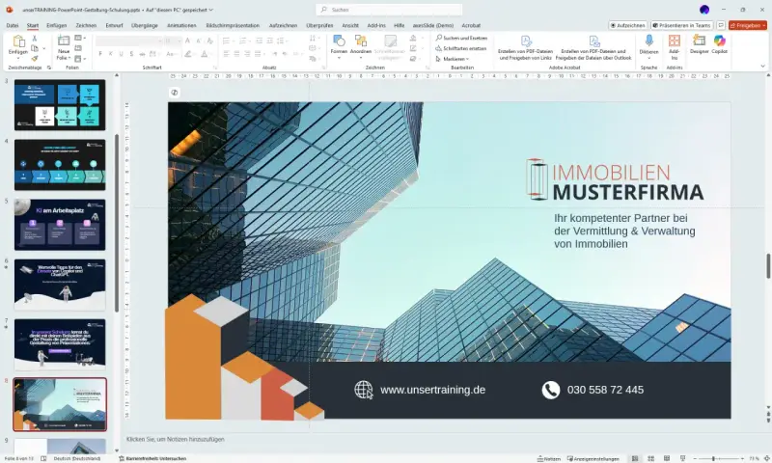772x463 pixels.
Task: Click Erstellen von PDF-Dateien und Freigeben von Links
Action: click(x=525, y=48)
